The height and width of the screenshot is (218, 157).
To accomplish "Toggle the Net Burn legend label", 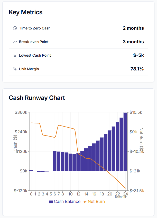I will point(96,202).
